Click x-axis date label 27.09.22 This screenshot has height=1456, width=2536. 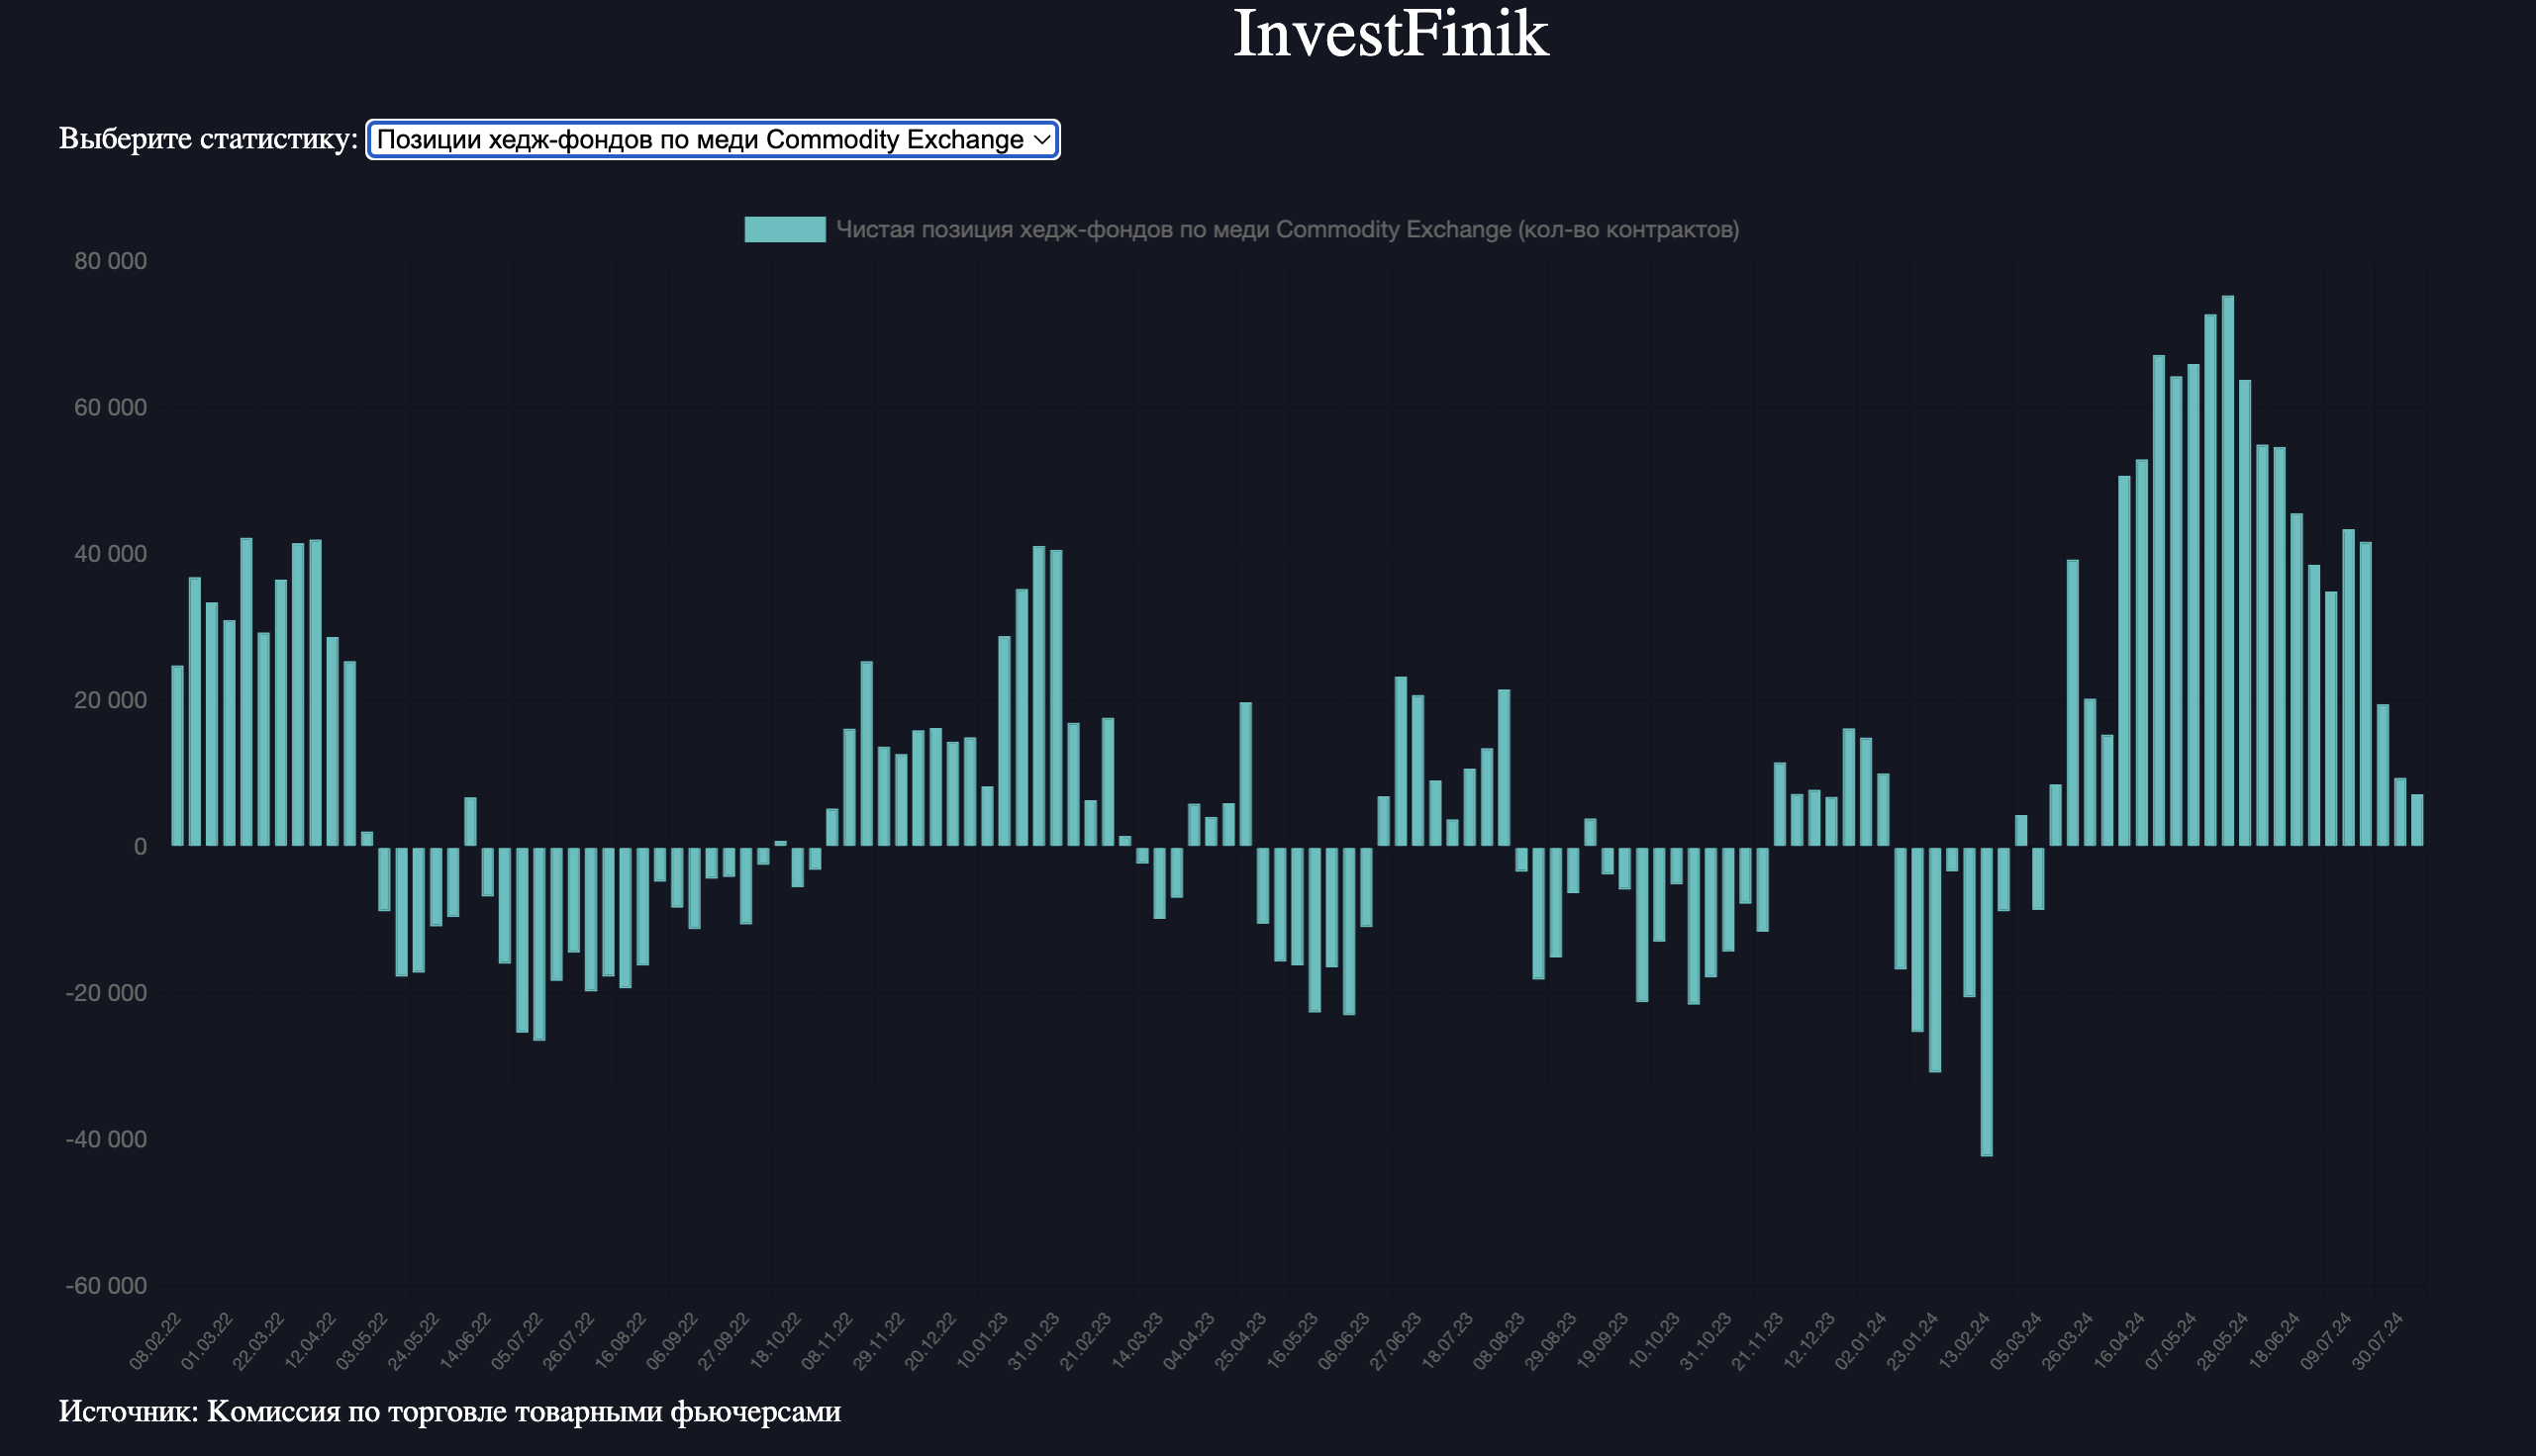(x=723, y=1341)
